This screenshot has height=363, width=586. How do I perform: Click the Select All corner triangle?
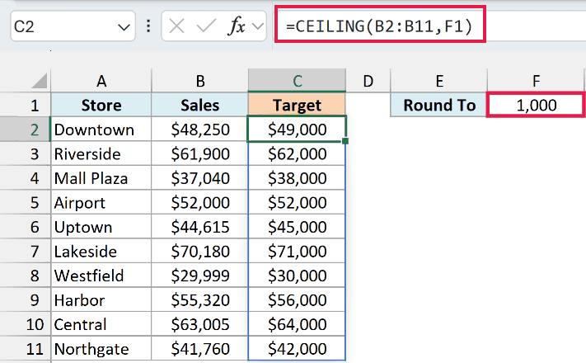click(x=40, y=81)
